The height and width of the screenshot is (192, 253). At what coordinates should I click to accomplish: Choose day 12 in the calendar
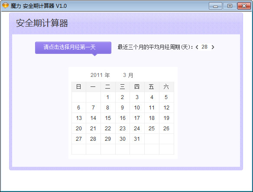tap(166, 108)
